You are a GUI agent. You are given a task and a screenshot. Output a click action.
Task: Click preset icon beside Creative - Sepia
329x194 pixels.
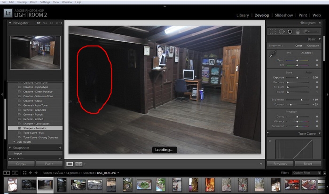tap(19, 101)
